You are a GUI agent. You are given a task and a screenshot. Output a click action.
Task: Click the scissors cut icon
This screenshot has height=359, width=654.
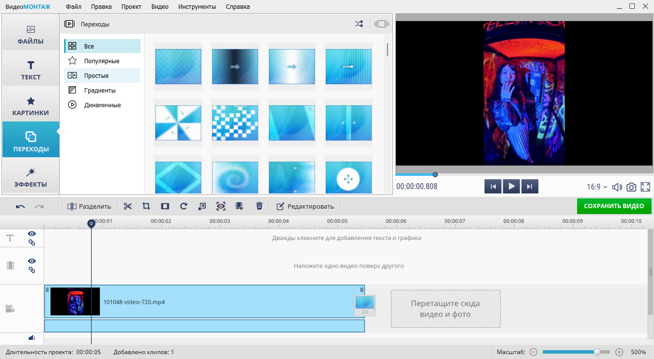[x=128, y=206]
